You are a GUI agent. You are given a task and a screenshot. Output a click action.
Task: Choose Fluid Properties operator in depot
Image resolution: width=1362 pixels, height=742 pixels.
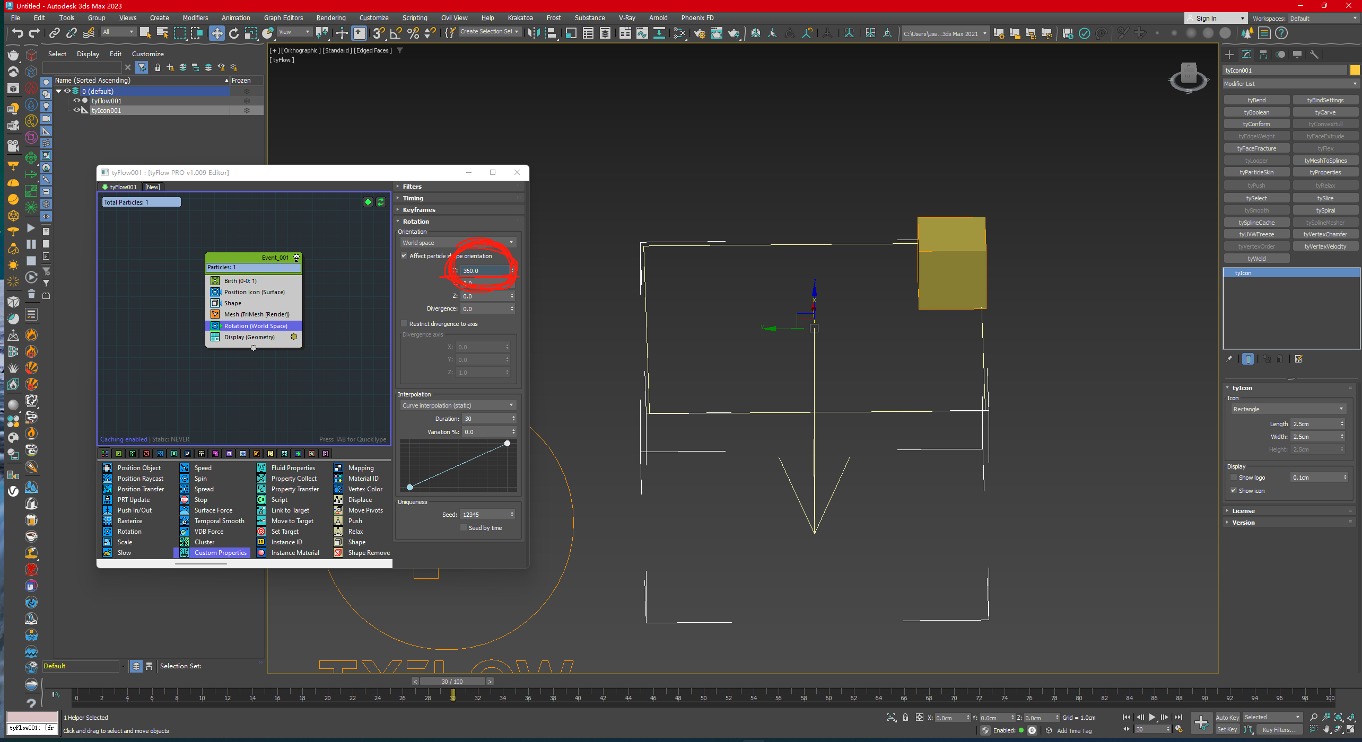[287, 468]
